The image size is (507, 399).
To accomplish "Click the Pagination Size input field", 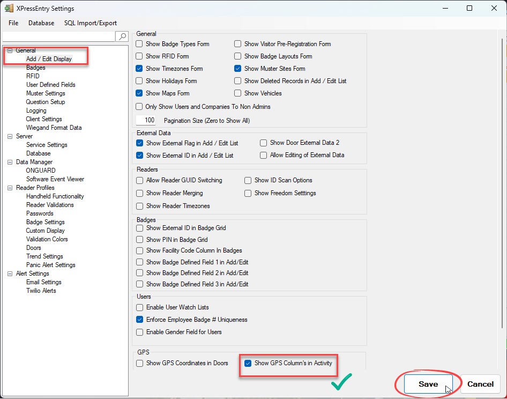I will click(146, 121).
